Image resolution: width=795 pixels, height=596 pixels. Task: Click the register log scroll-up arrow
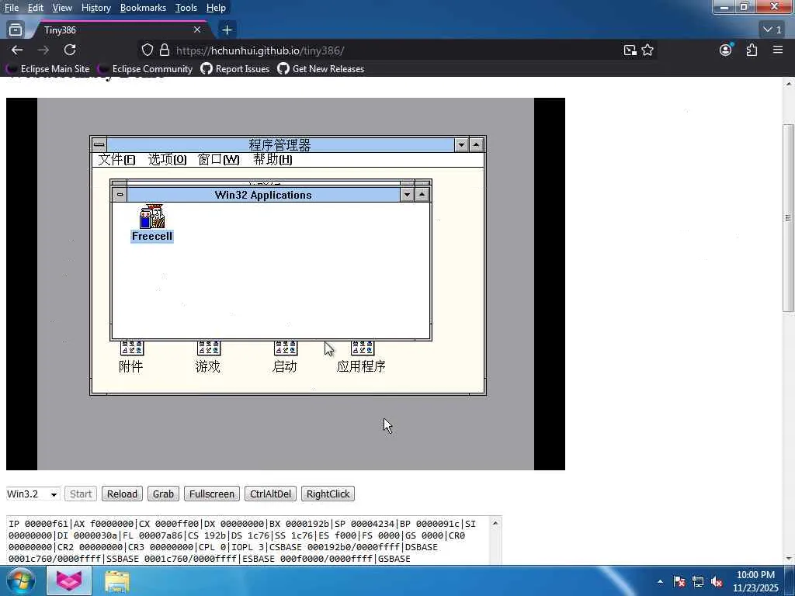pyautogui.click(x=495, y=523)
